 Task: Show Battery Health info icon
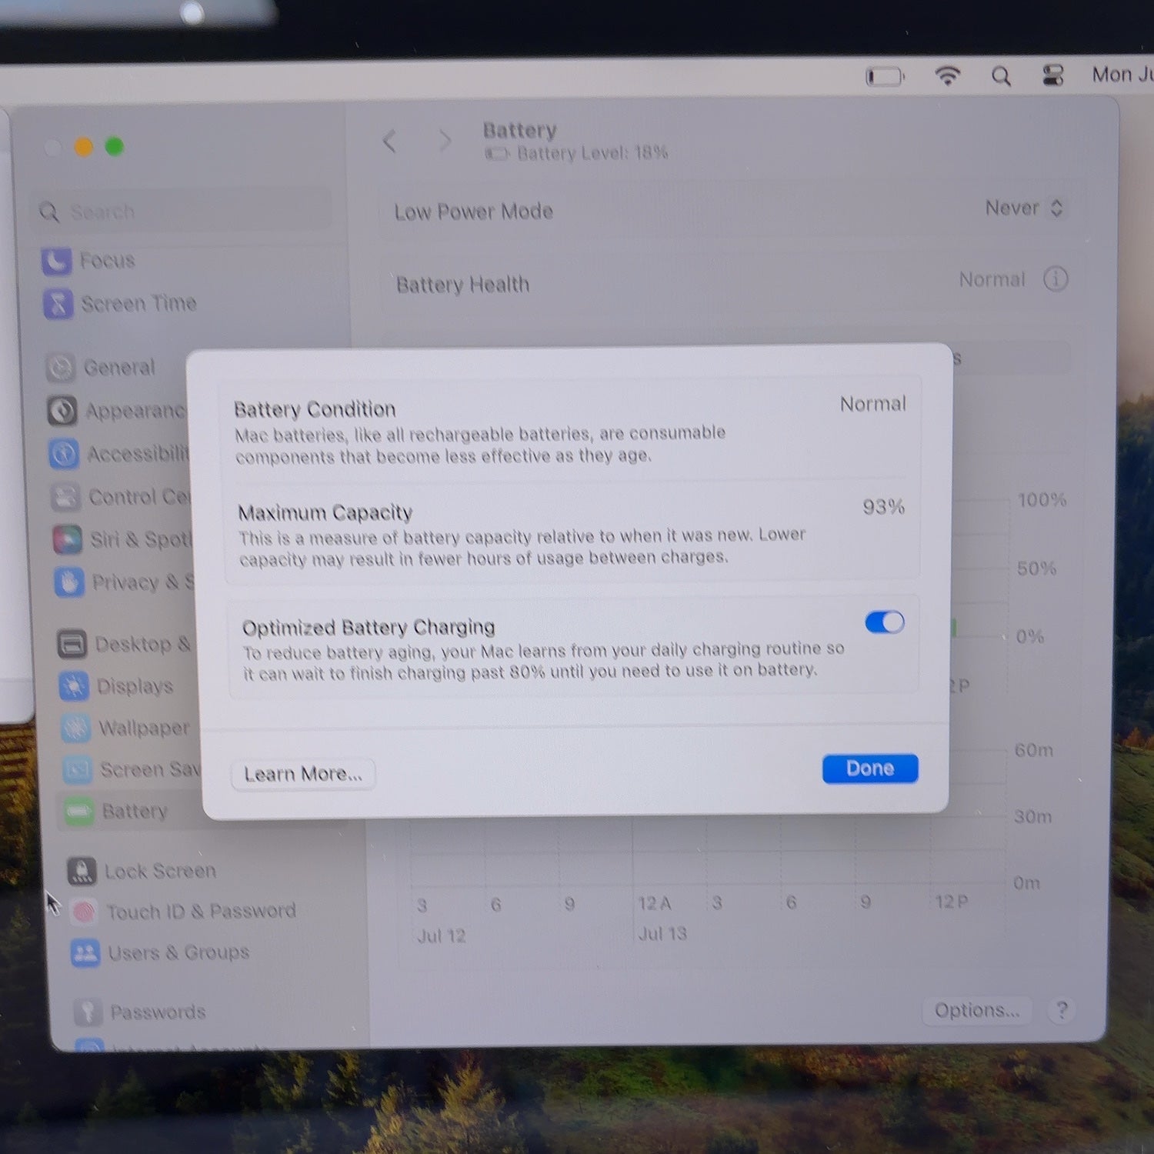1056,278
